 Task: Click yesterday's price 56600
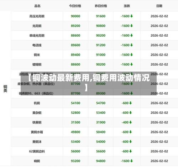tap(101, 151)
